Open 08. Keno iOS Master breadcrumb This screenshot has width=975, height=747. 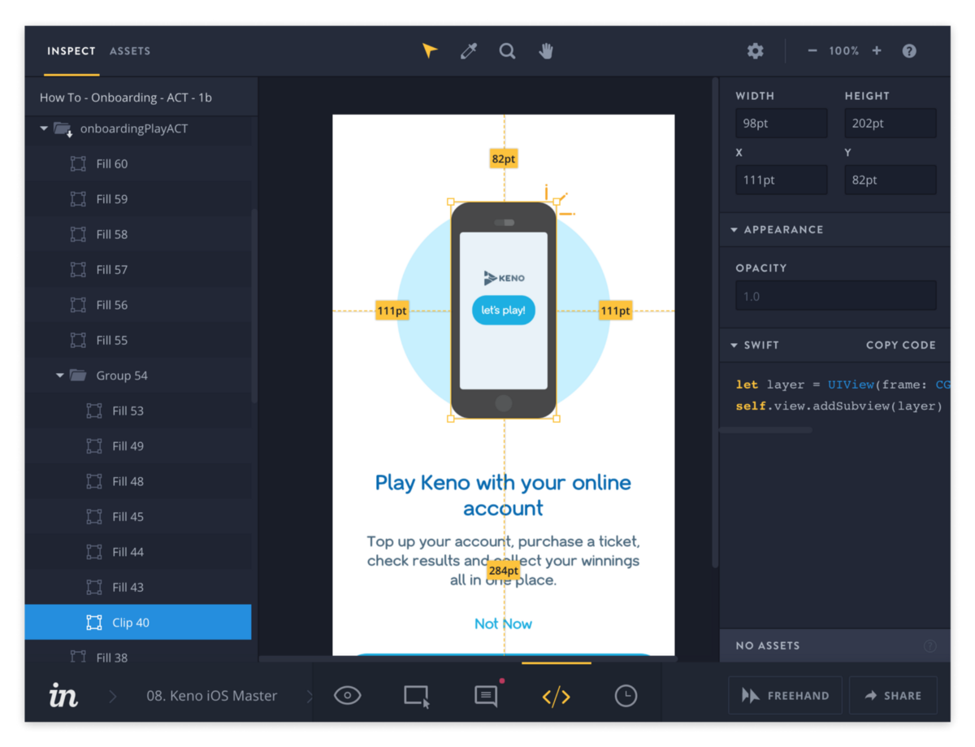click(x=212, y=696)
